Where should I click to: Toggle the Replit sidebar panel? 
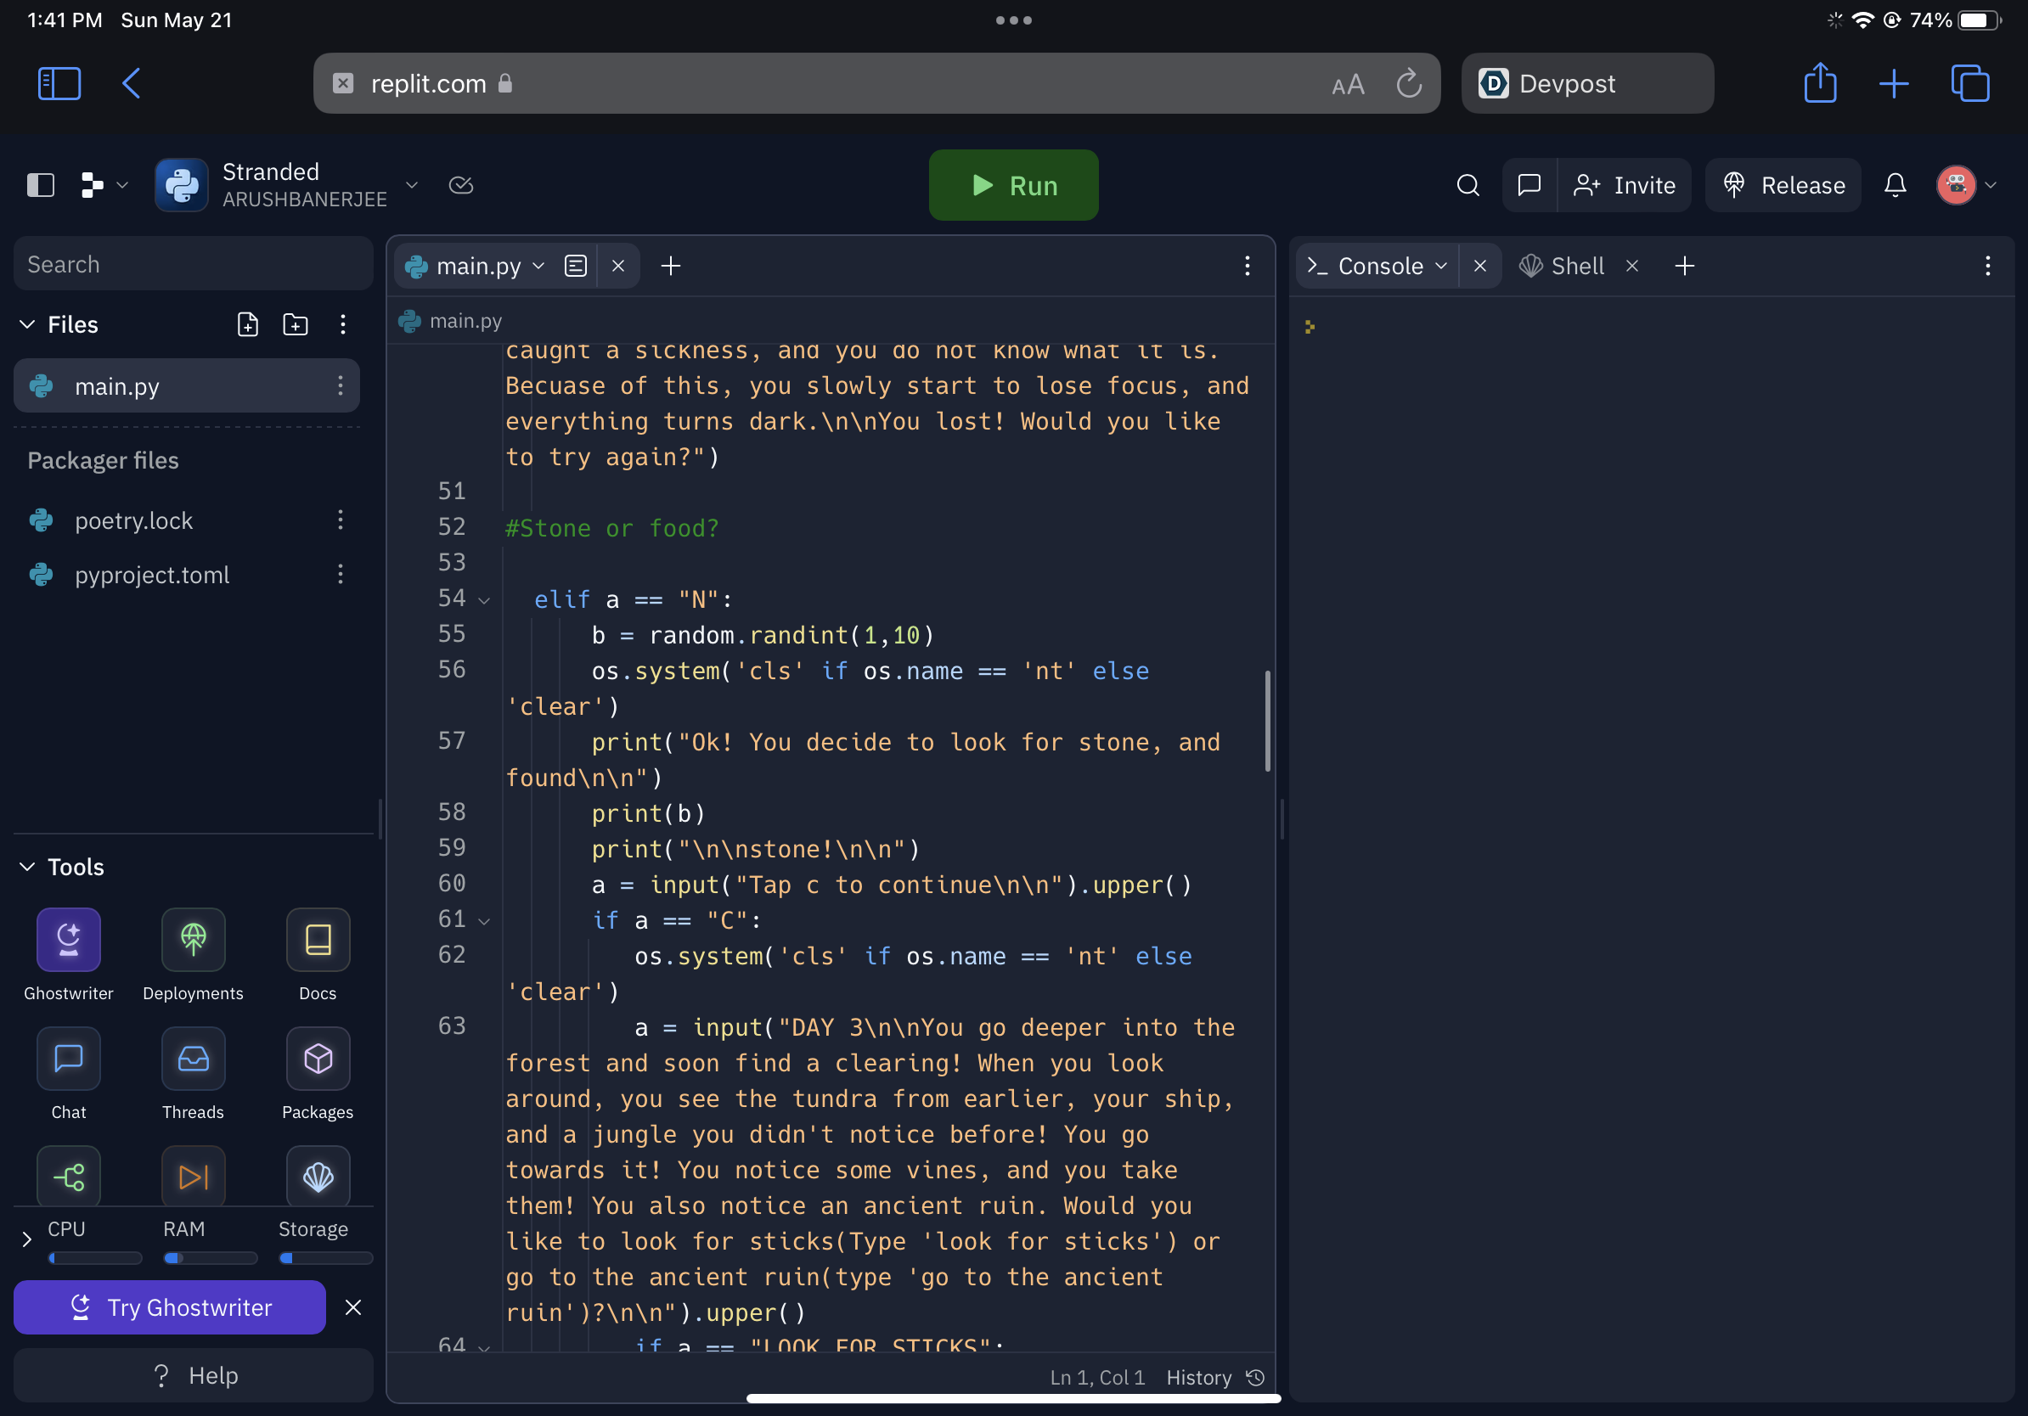point(41,185)
